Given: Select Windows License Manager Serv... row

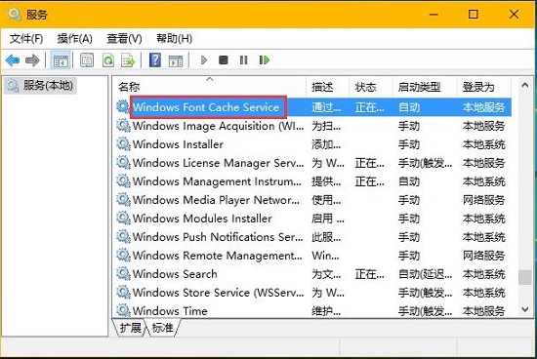Looking at the screenshot, I should point(313,163).
